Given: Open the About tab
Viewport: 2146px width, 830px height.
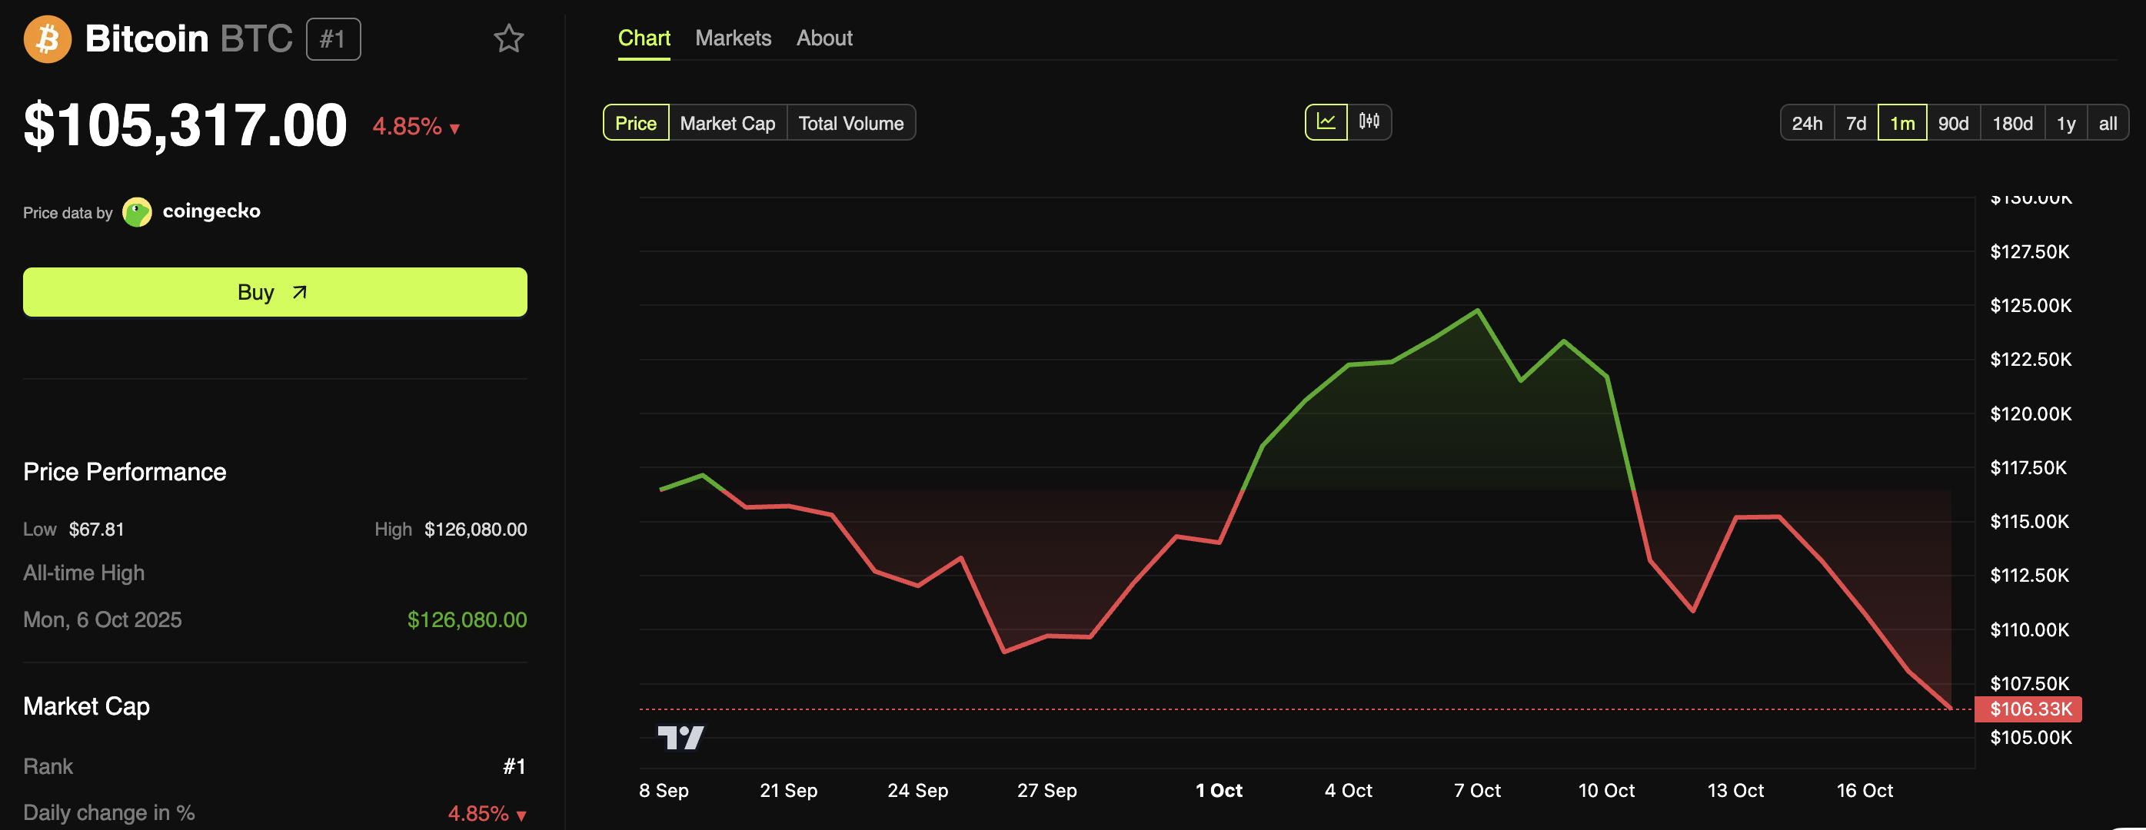Looking at the screenshot, I should [x=824, y=38].
